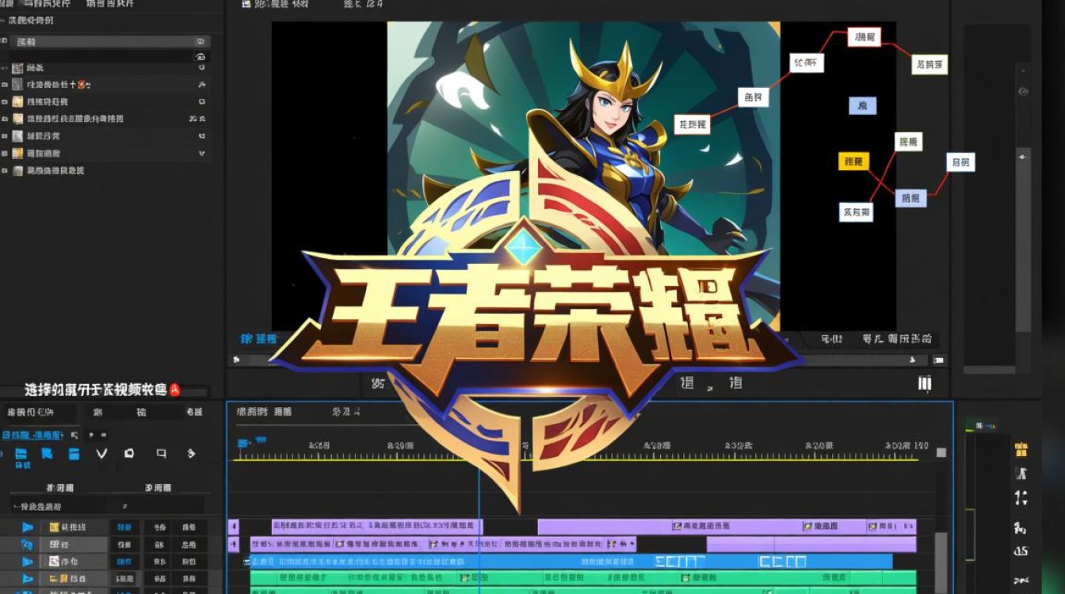Screen dimensions: 1065x594
Task: Select the light-blue filled node joined by red lines
Action: coord(910,198)
